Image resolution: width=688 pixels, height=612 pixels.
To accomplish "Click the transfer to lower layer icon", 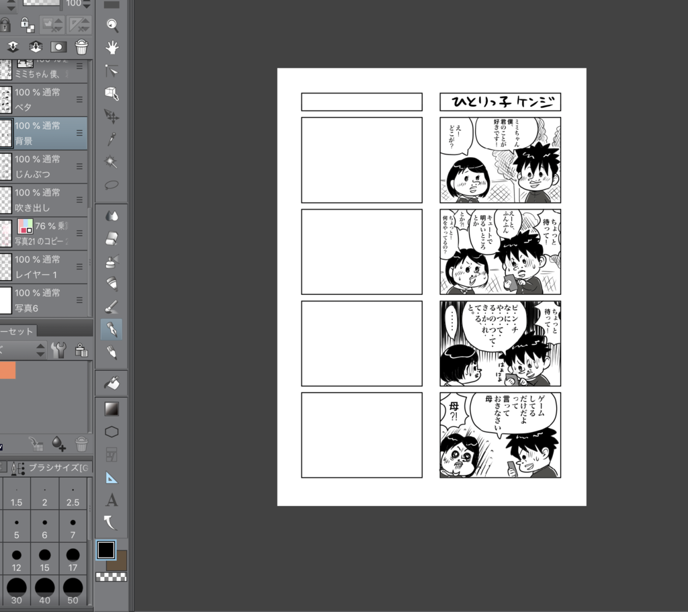I will tap(13, 46).
